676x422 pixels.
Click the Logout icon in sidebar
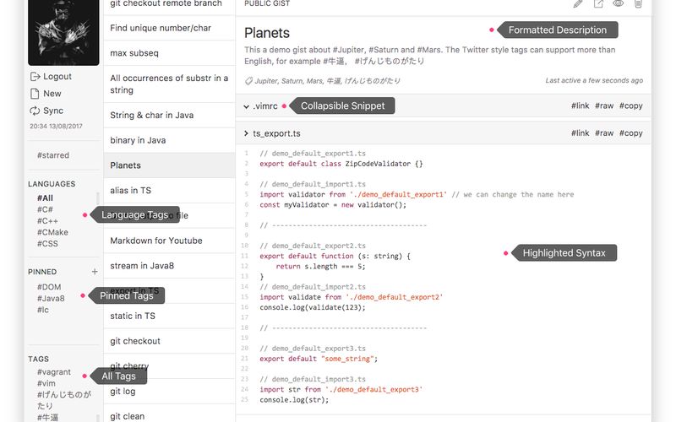pyautogui.click(x=35, y=77)
